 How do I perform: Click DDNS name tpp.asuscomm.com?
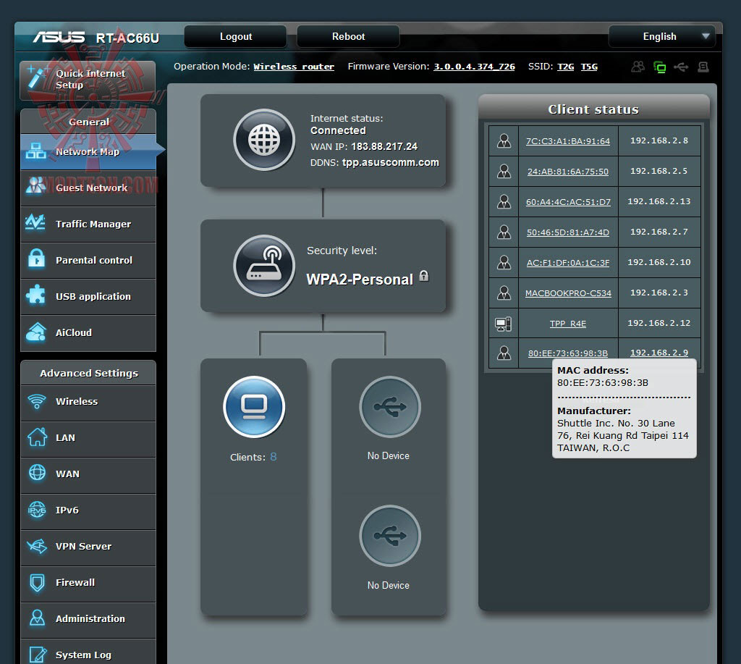pyautogui.click(x=390, y=162)
